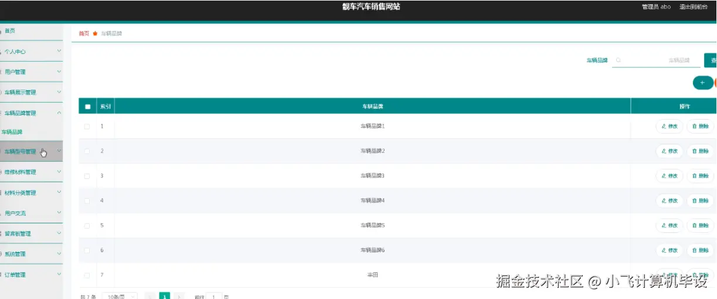Expand the 用户管理 sidebar chevron
Image resolution: width=717 pixels, height=299 pixels.
pos(59,72)
